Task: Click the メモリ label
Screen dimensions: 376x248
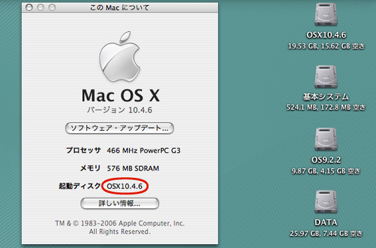Action: coord(90,168)
